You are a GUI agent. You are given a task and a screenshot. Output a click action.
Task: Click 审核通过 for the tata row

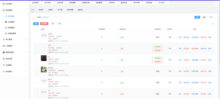point(158,47)
